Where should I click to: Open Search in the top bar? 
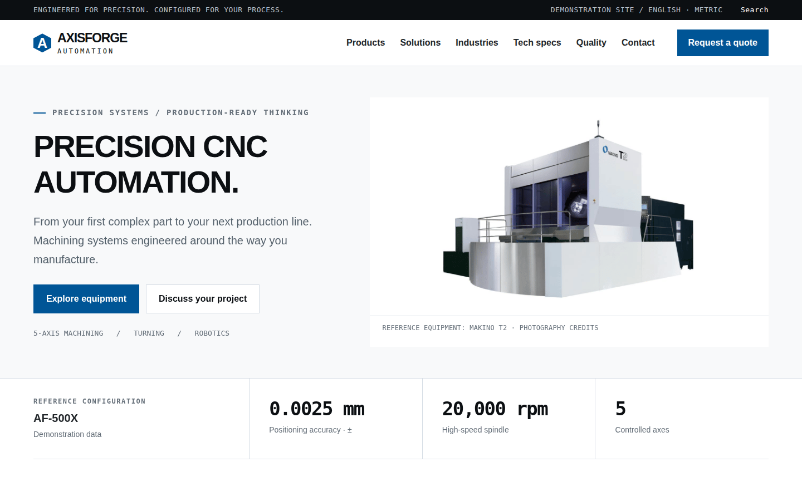pyautogui.click(x=754, y=10)
